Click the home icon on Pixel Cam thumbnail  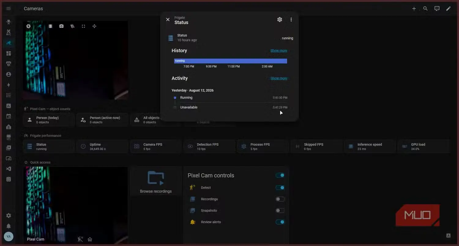click(x=90, y=239)
